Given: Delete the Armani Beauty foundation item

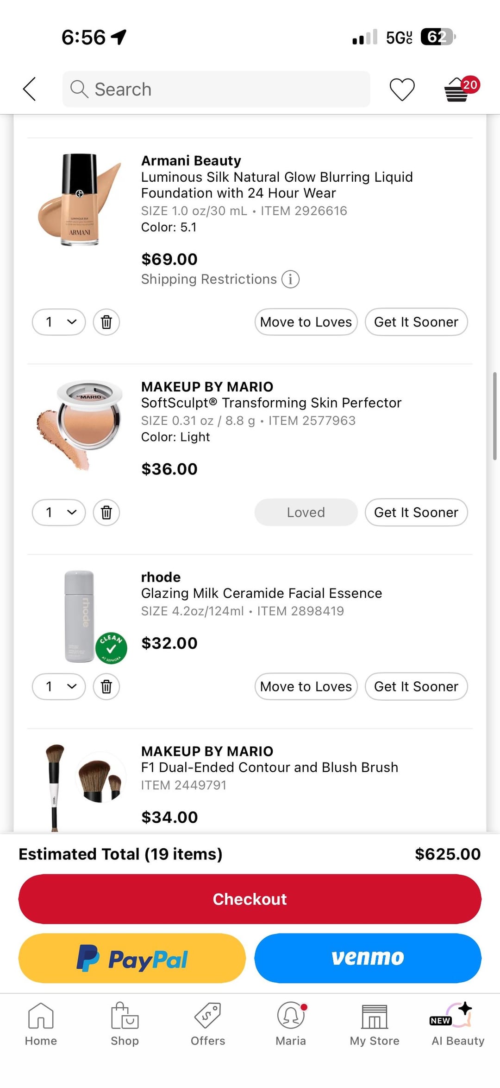Looking at the screenshot, I should click(x=106, y=322).
